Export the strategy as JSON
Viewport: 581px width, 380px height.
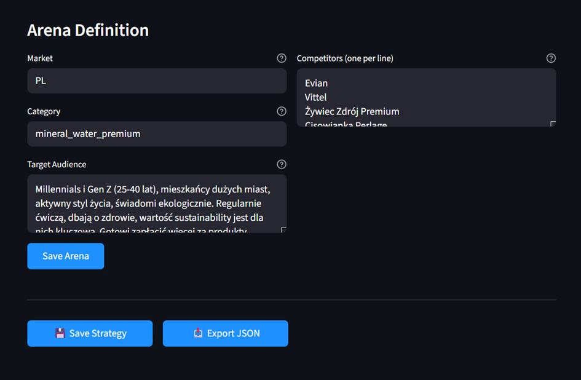[225, 333]
